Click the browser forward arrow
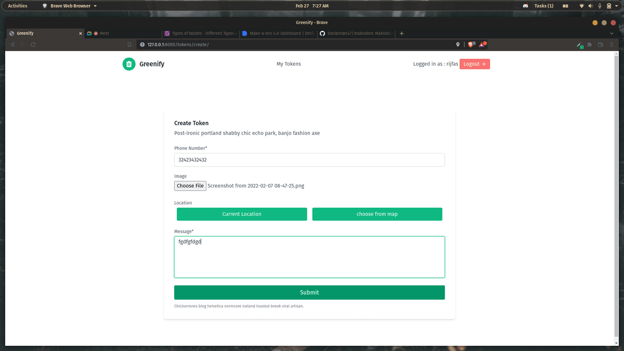 click(x=23, y=45)
